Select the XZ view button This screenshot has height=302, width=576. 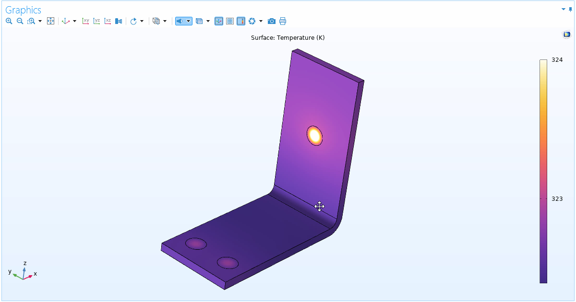[107, 21]
